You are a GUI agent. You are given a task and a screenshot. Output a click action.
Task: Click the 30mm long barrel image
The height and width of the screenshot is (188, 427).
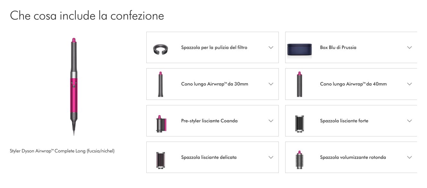point(160,84)
